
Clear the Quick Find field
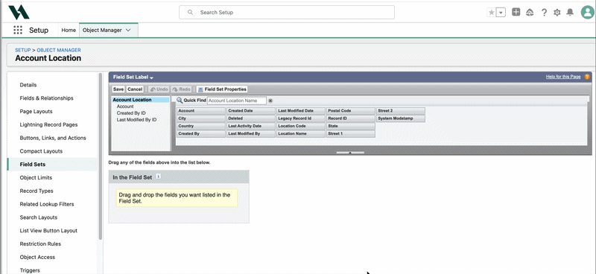pyautogui.click(x=270, y=101)
